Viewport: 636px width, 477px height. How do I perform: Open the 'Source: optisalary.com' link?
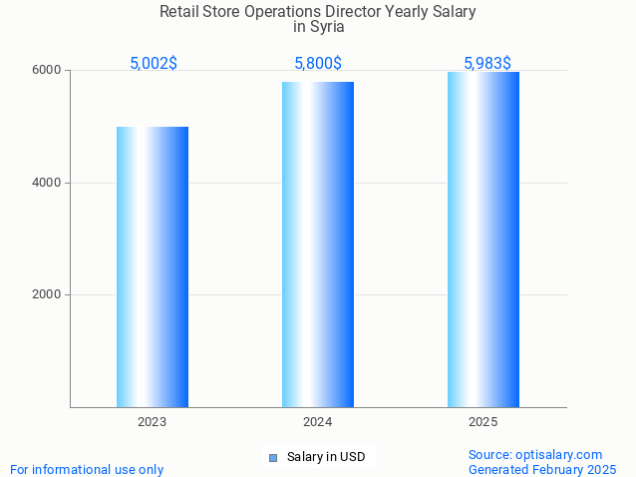click(535, 454)
